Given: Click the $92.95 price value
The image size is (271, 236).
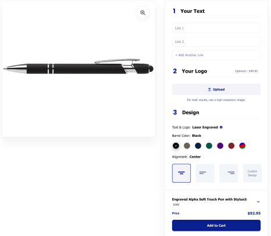Looking at the screenshot, I should 254,213.
